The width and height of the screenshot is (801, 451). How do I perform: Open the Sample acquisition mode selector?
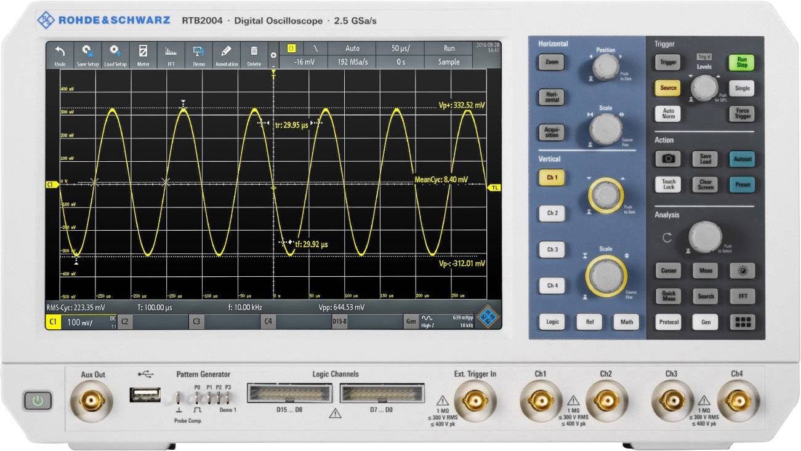point(449,62)
